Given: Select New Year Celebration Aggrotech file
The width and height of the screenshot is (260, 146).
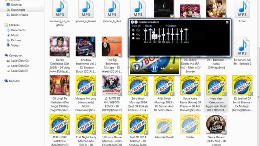Looking at the screenshot, I should (216, 94).
